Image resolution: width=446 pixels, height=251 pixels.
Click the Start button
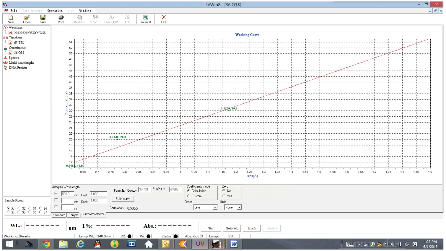(211, 228)
